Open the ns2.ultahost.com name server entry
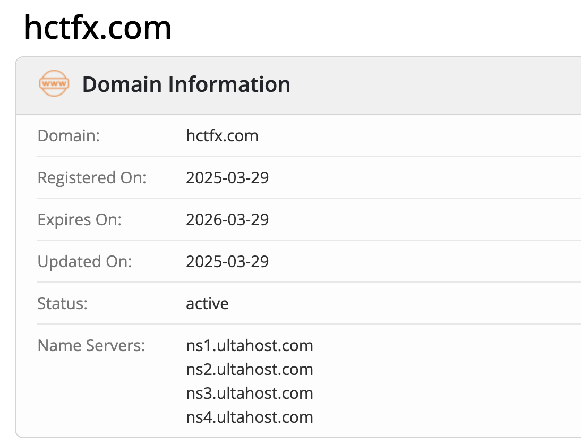The image size is (581, 444). [250, 369]
